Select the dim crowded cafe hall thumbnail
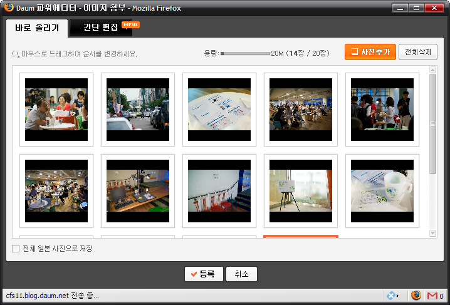 (301, 110)
